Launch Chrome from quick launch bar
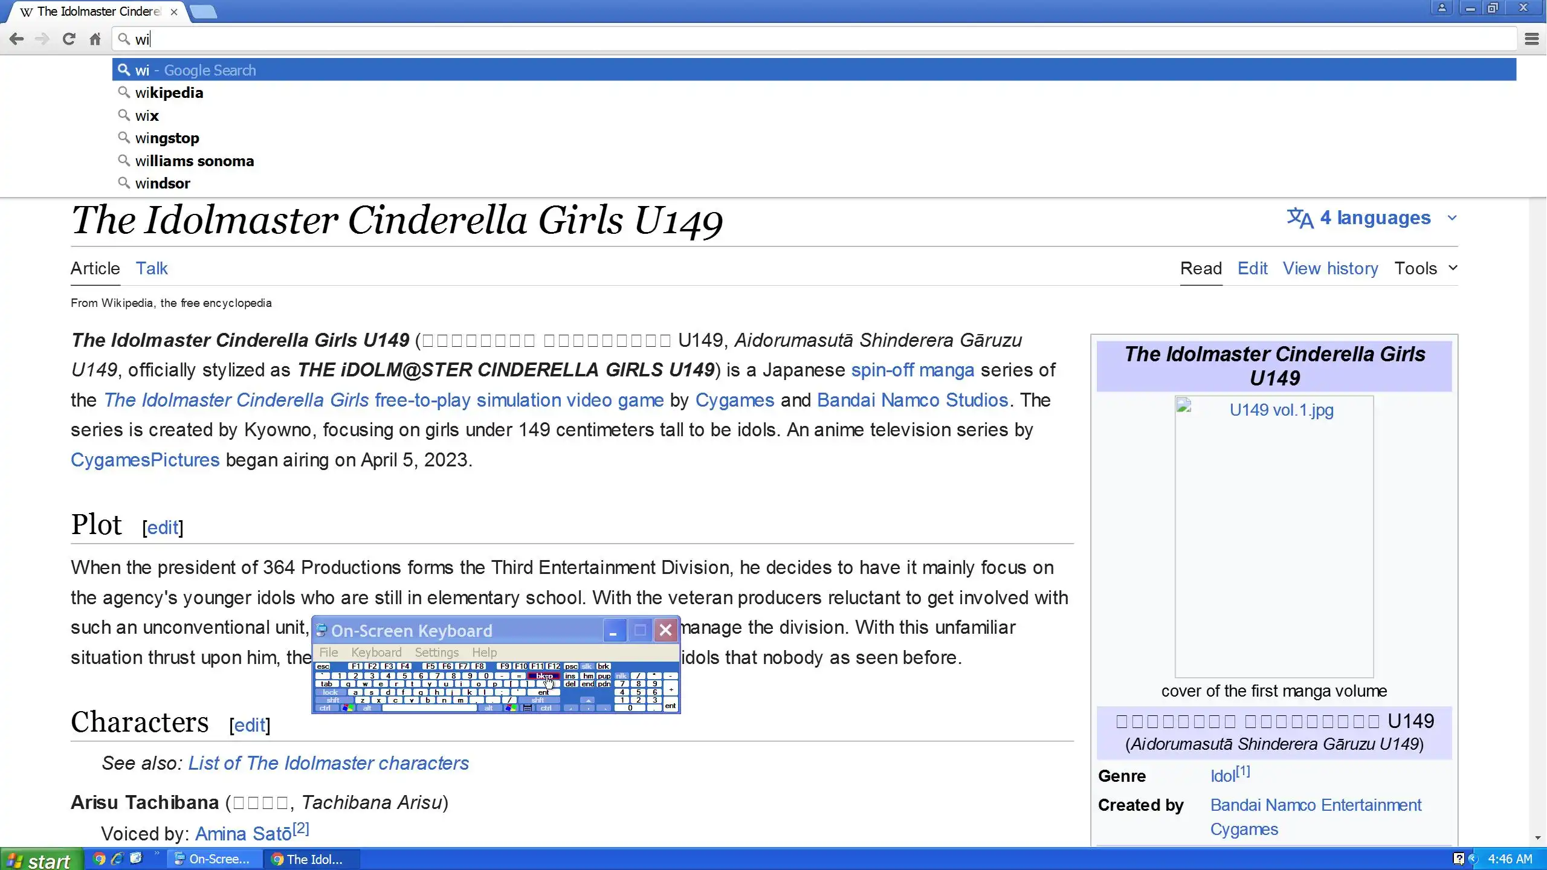The image size is (1547, 870). pos(99,859)
